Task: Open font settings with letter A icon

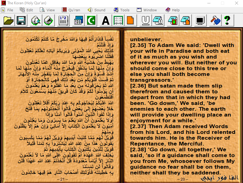Action: [x=106, y=20]
